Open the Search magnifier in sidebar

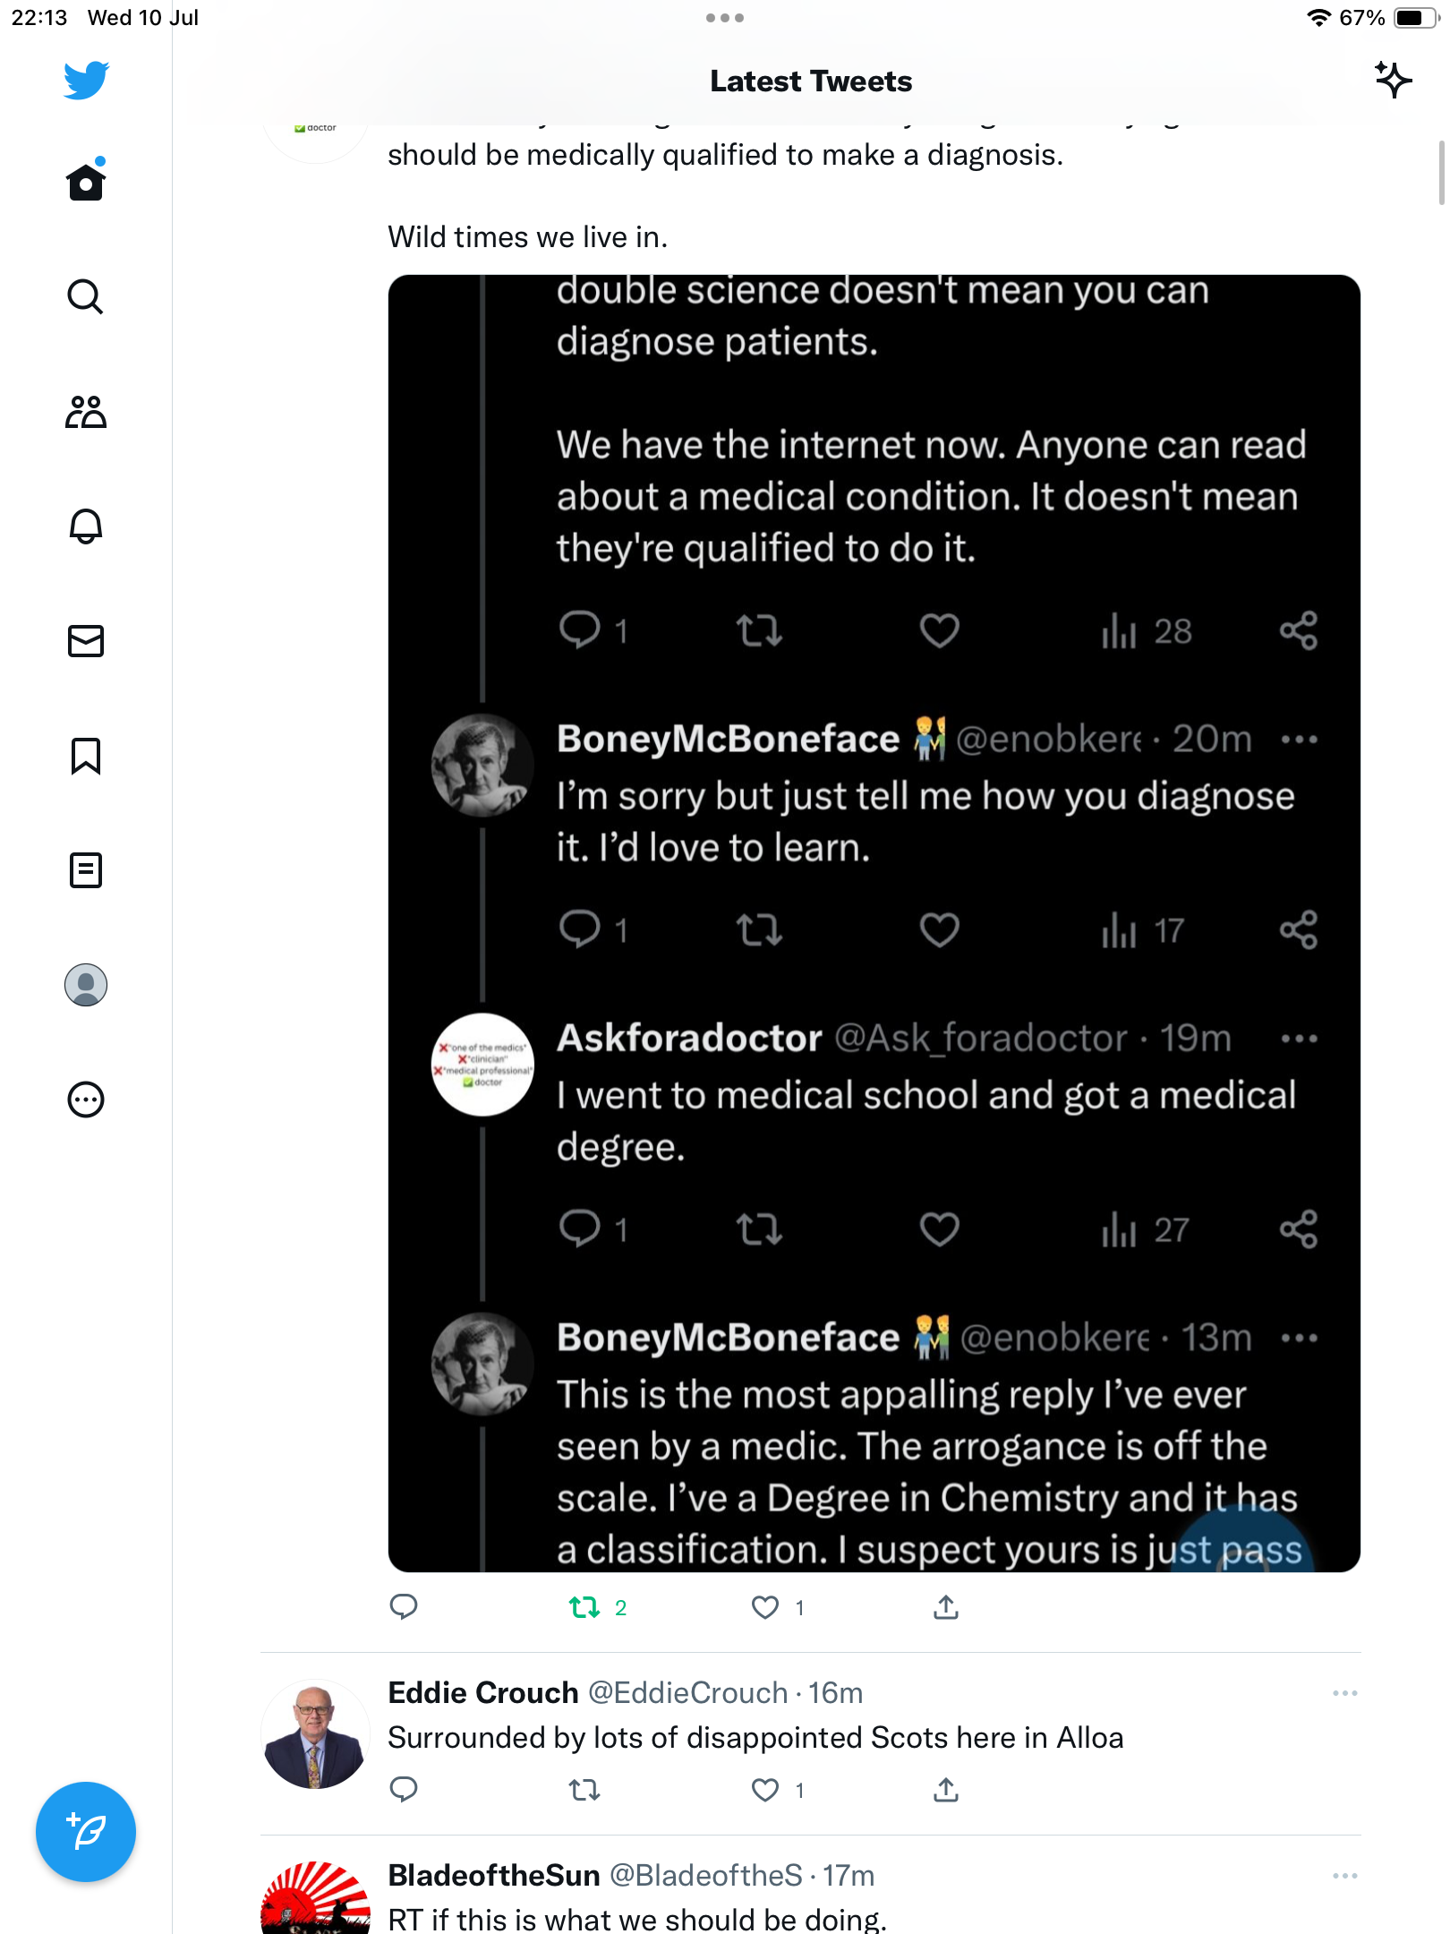point(86,296)
